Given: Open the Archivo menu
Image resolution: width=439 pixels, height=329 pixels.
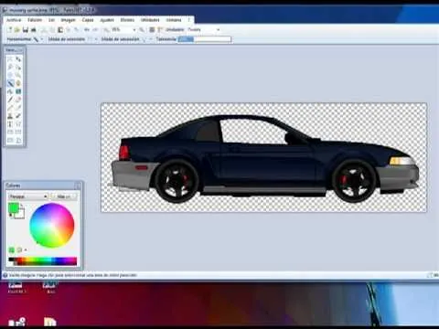Looking at the screenshot, I should (14, 20).
